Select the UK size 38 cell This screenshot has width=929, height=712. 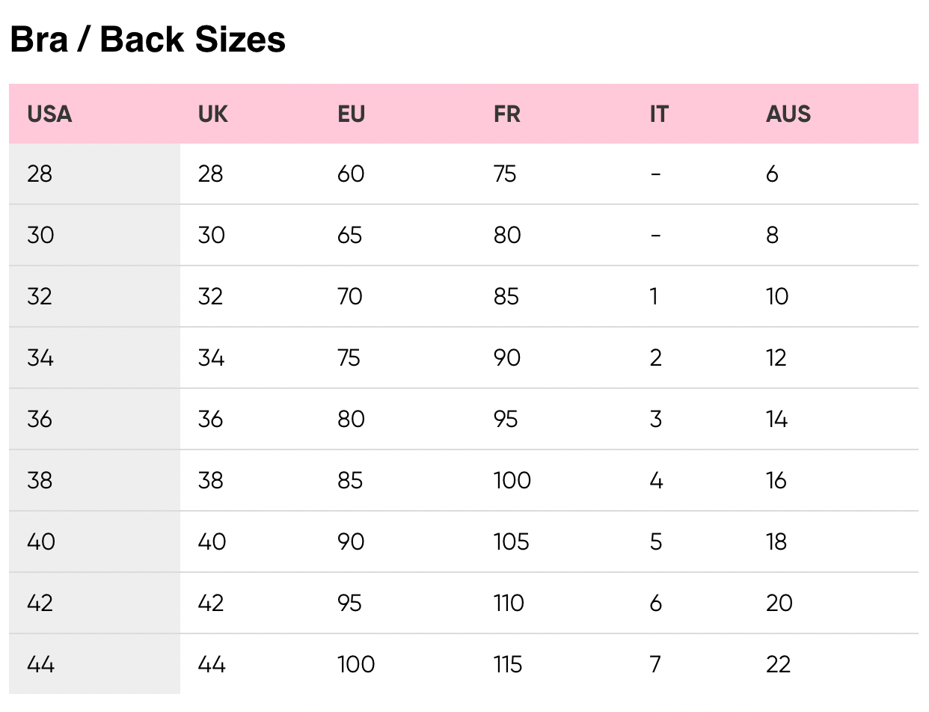[211, 481]
